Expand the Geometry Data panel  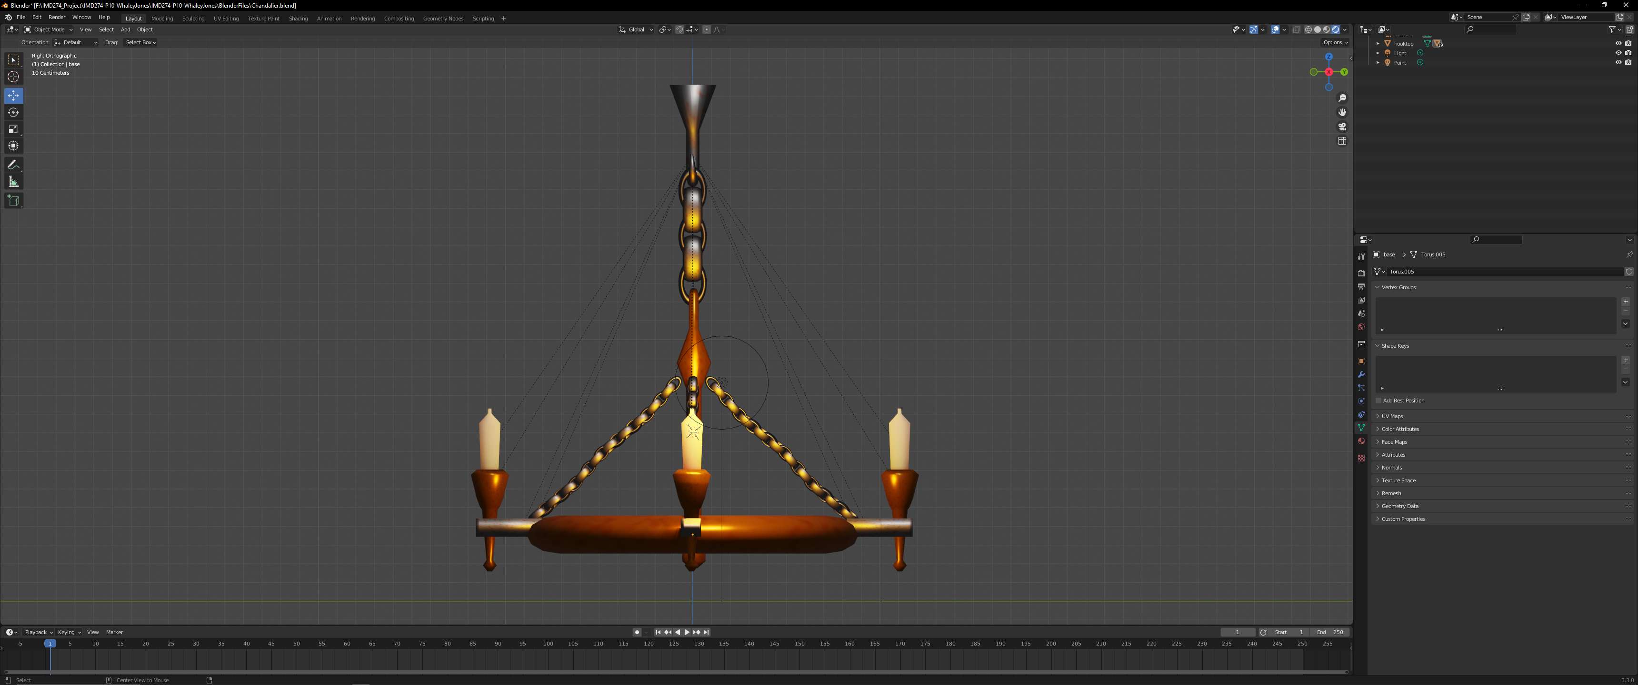tap(1399, 506)
